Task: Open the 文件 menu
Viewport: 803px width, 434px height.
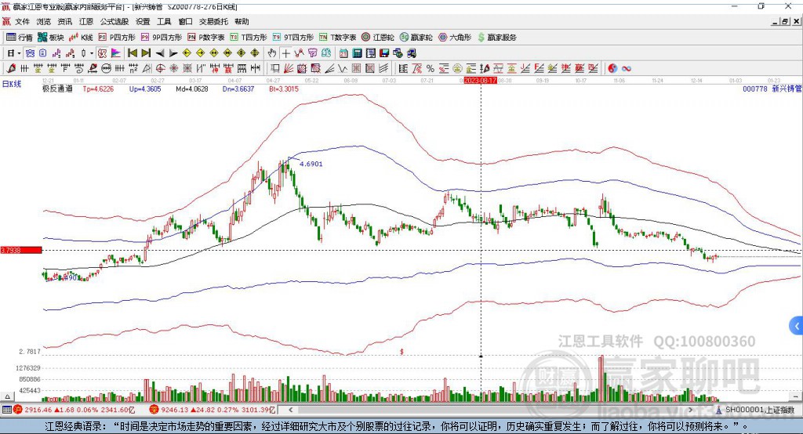Action: pos(23,21)
